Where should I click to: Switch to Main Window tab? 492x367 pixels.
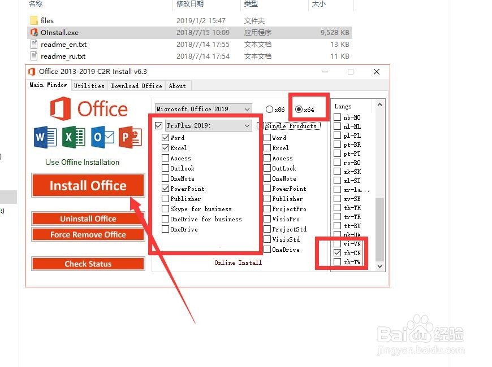pos(48,85)
